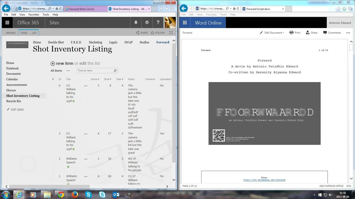This screenshot has width=355, height=199.
Task: Toggle select-all checkmark in list header
Action: pyautogui.click(x=53, y=79)
